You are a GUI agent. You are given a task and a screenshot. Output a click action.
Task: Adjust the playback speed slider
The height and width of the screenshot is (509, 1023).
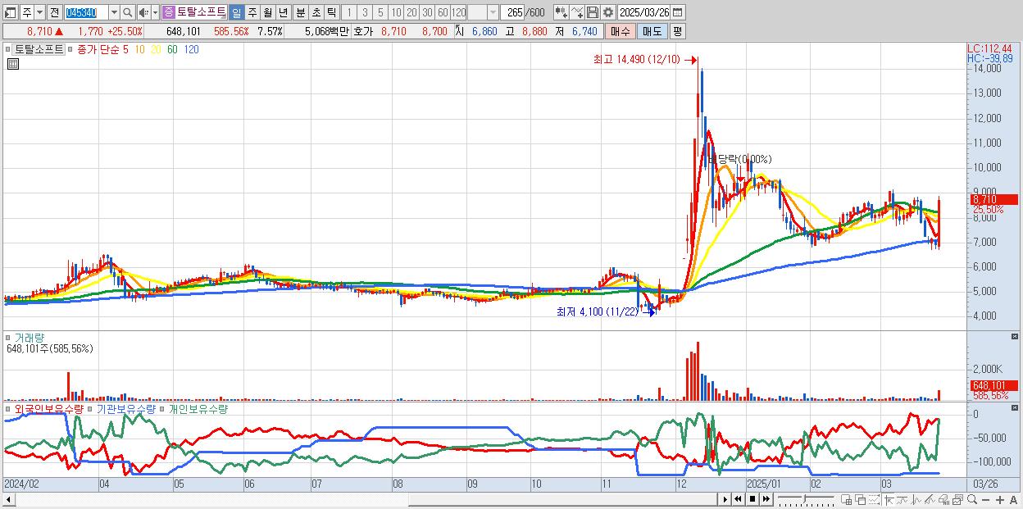pyautogui.click(x=805, y=498)
